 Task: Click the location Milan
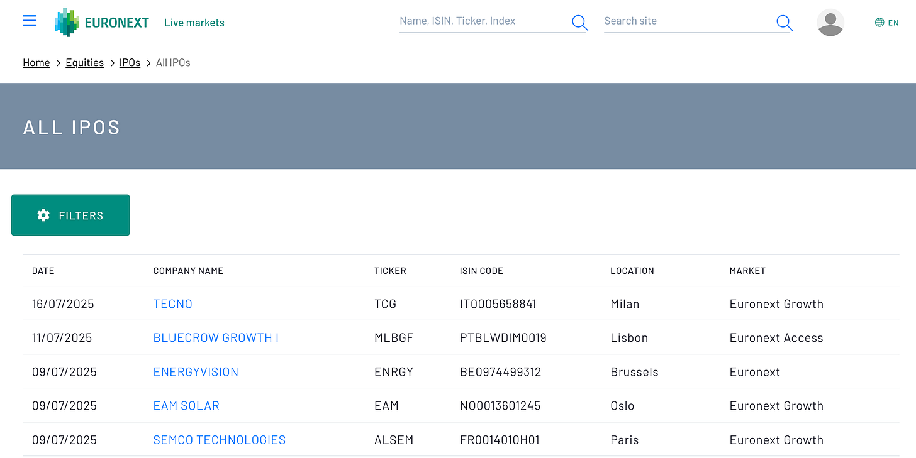coord(625,304)
